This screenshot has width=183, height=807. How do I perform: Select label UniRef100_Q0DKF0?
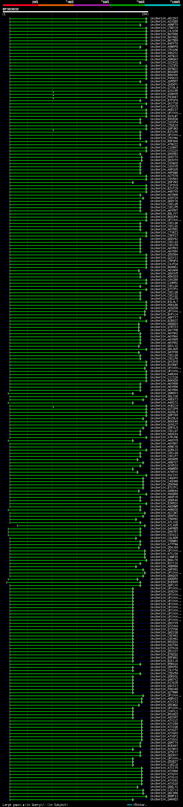click(164, 84)
